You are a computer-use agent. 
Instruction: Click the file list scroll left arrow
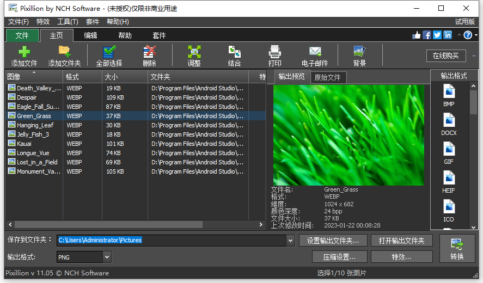tap(10, 224)
